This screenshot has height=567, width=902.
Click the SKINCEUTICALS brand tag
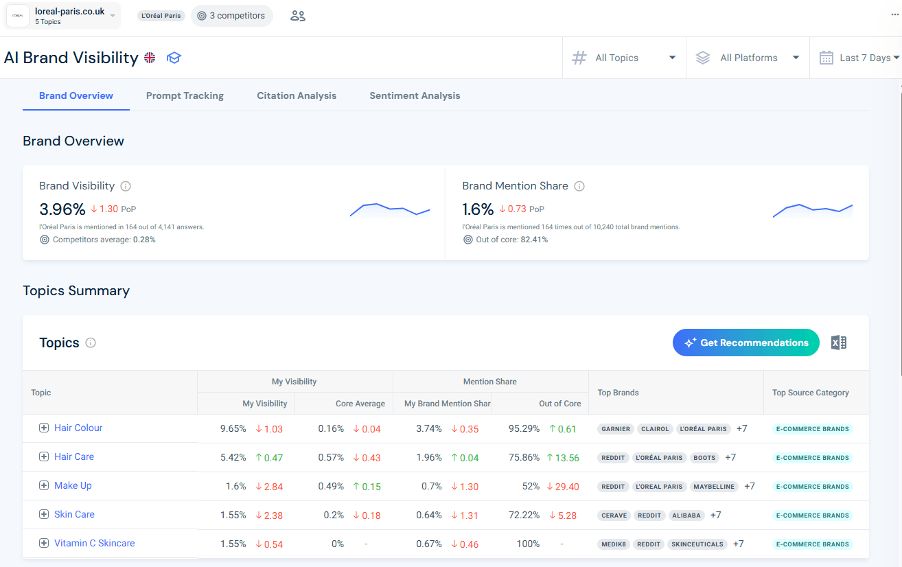697,544
